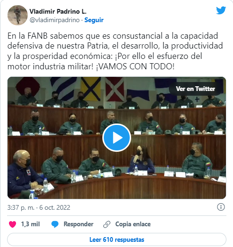Viewport: 233px width, 247px height.
Task: Click the 1,3 mil likes count
Action: (31, 224)
